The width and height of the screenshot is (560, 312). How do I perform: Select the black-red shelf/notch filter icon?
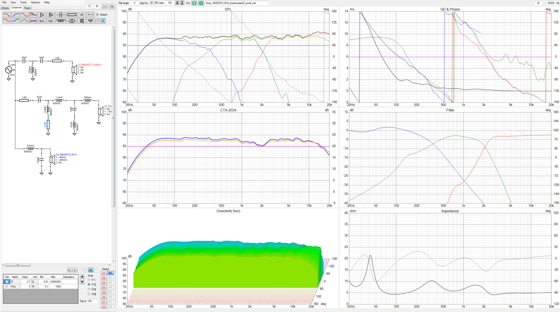[33, 14]
